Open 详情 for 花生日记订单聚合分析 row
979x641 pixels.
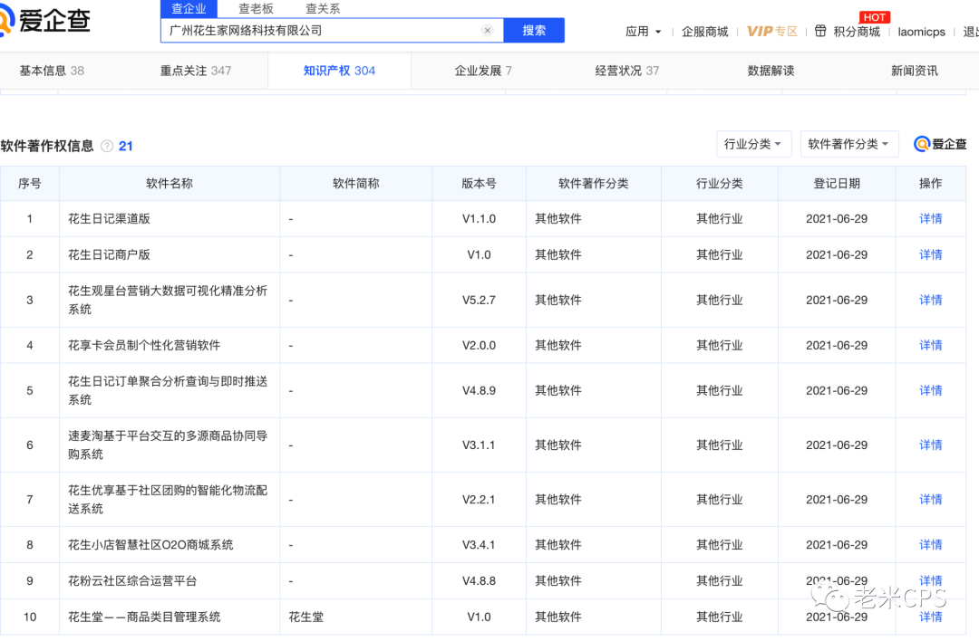click(x=930, y=390)
